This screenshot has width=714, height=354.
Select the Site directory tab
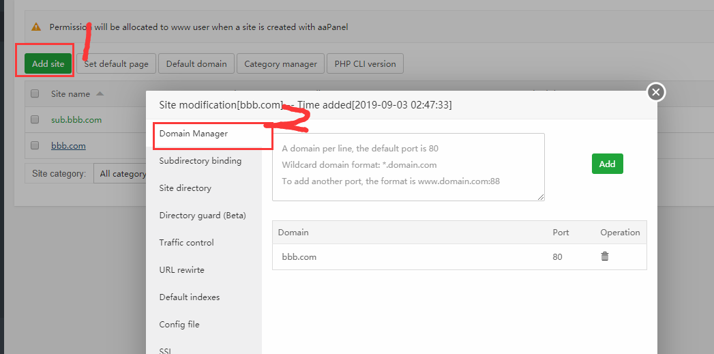185,188
